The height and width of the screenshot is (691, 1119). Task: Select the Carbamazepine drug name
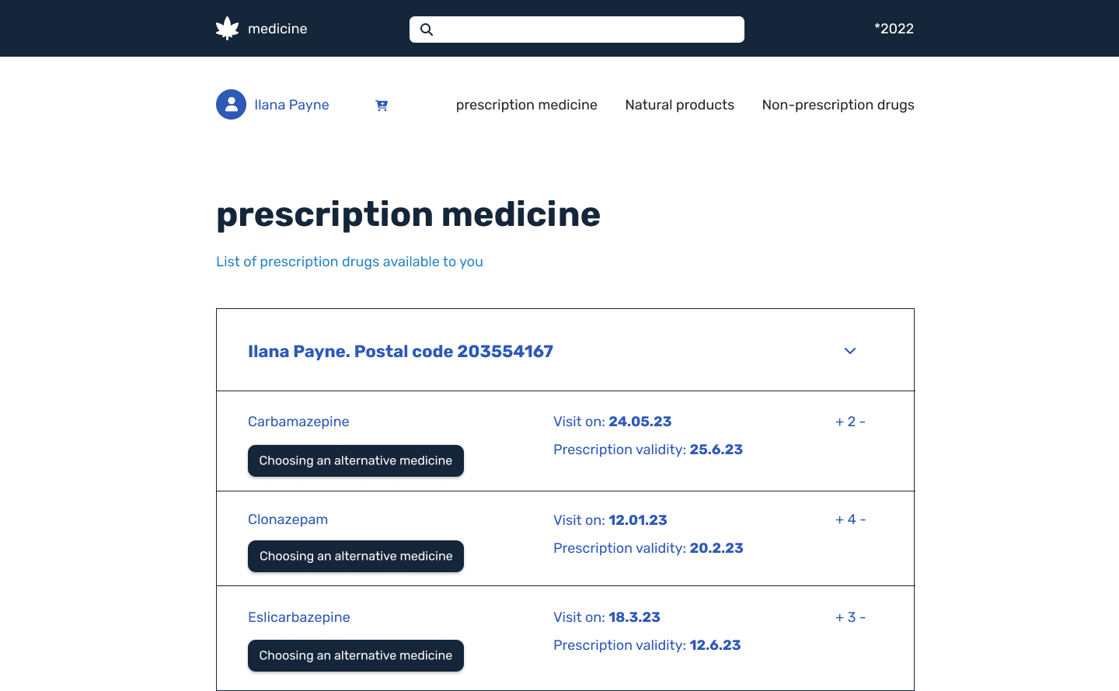[x=298, y=422]
